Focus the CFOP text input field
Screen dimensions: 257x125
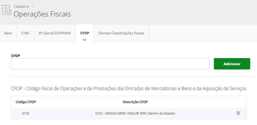(x=110, y=64)
